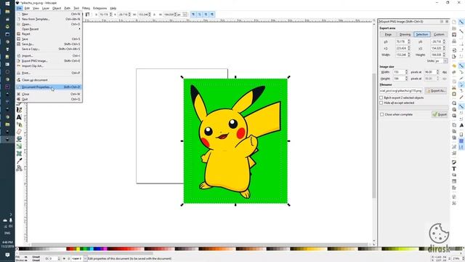Click the Paste clipboard icon in commands bar
The image size is (465, 262).
pyautogui.click(x=454, y=94)
